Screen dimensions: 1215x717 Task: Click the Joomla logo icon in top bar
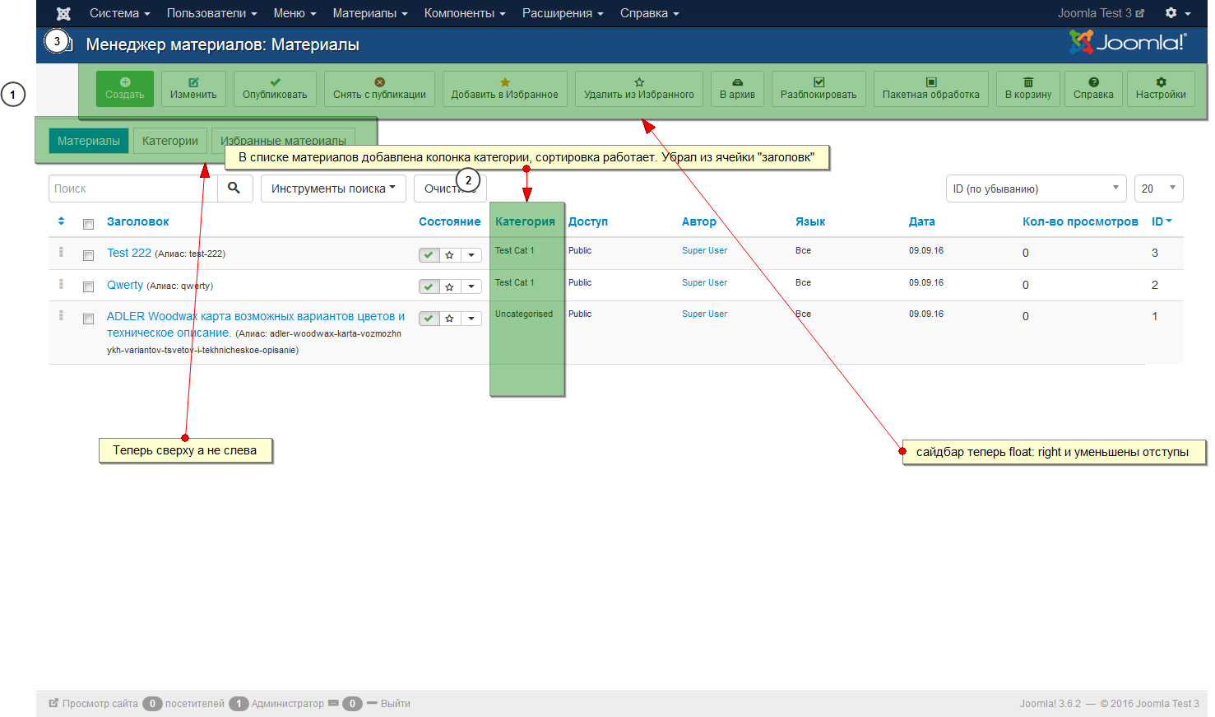[63, 14]
